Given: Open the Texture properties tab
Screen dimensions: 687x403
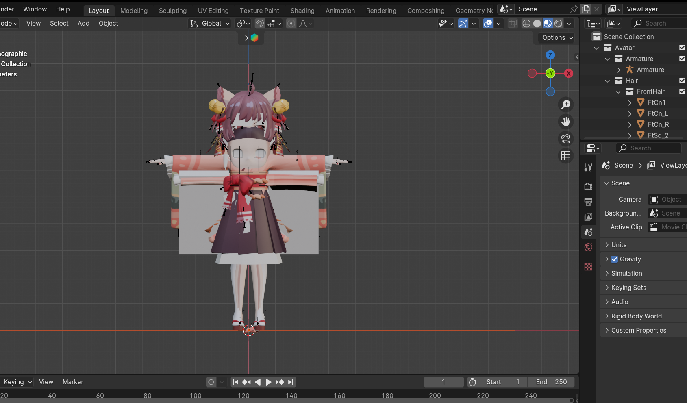Looking at the screenshot, I should tap(588, 266).
